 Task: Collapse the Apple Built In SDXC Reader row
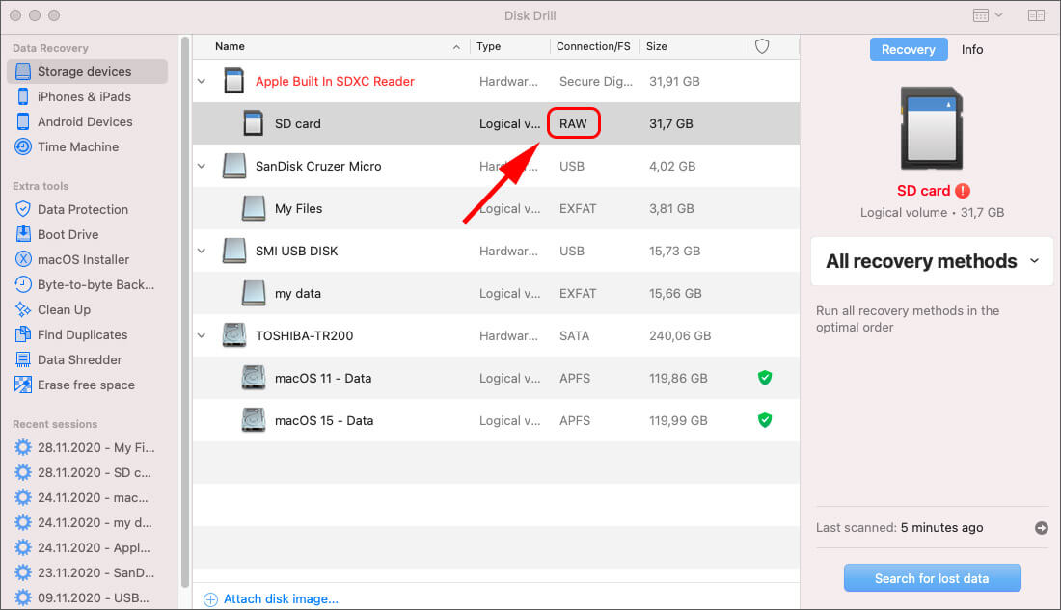click(x=202, y=82)
